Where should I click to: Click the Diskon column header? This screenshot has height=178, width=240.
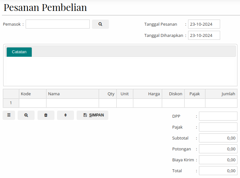173,94
